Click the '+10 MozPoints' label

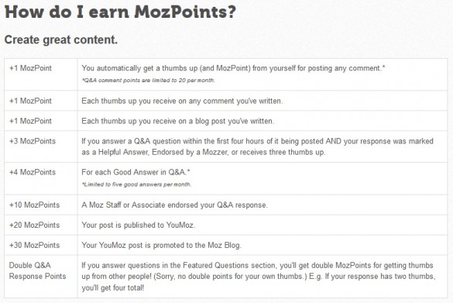(x=34, y=205)
